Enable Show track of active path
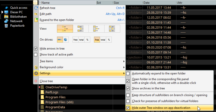The image size is (216, 112). pos(35,55)
